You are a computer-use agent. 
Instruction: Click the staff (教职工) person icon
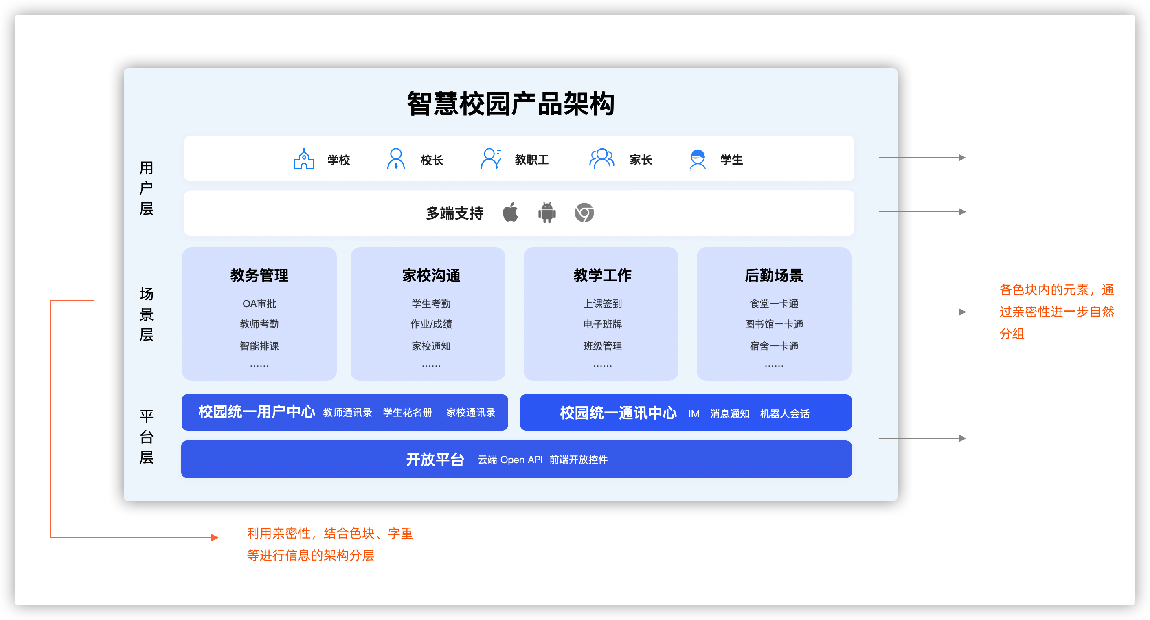[x=491, y=159]
